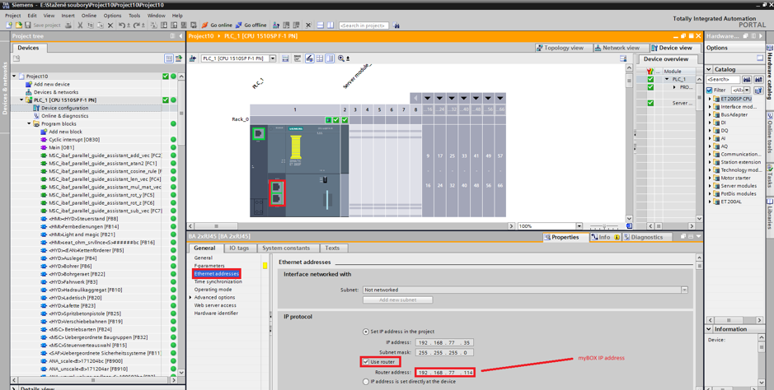Select IP address is set directly at device

(x=366, y=382)
